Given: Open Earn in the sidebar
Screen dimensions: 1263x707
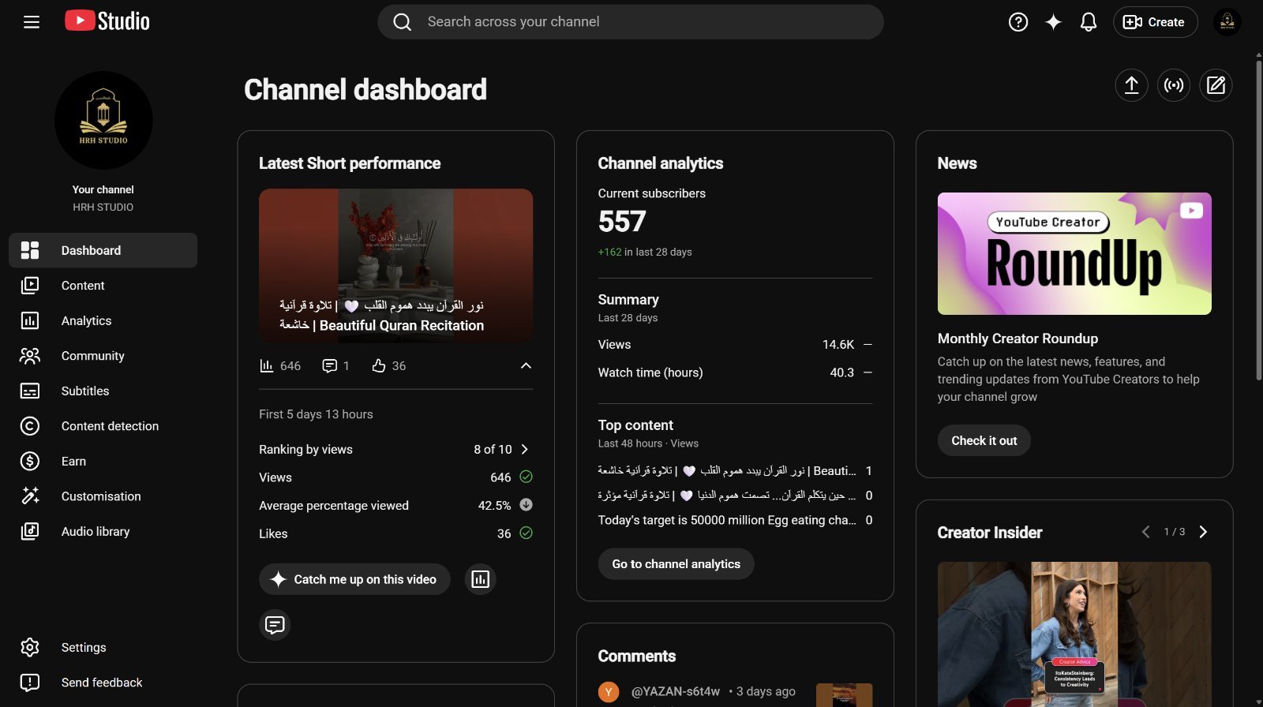Looking at the screenshot, I should pyautogui.click(x=103, y=461).
